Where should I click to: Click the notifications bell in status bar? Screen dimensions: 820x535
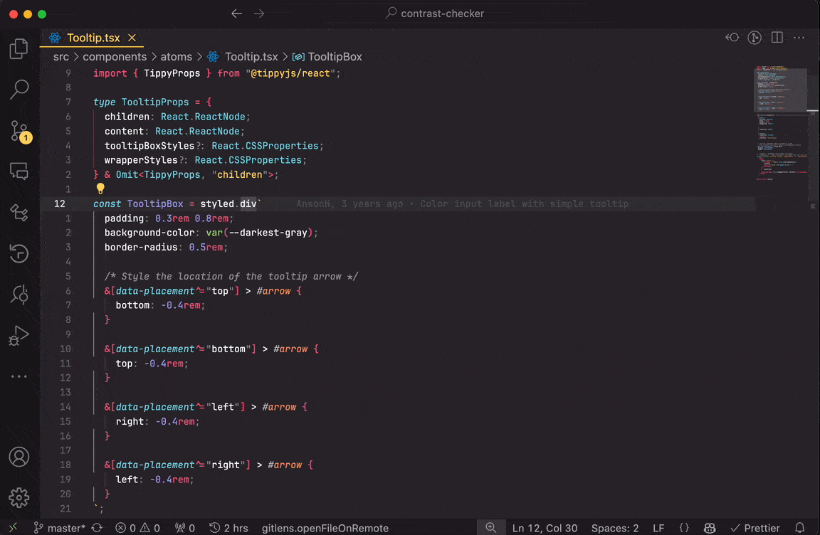[799, 528]
